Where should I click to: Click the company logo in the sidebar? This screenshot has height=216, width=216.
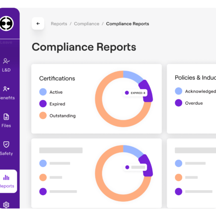pyautogui.click(x=6, y=24)
